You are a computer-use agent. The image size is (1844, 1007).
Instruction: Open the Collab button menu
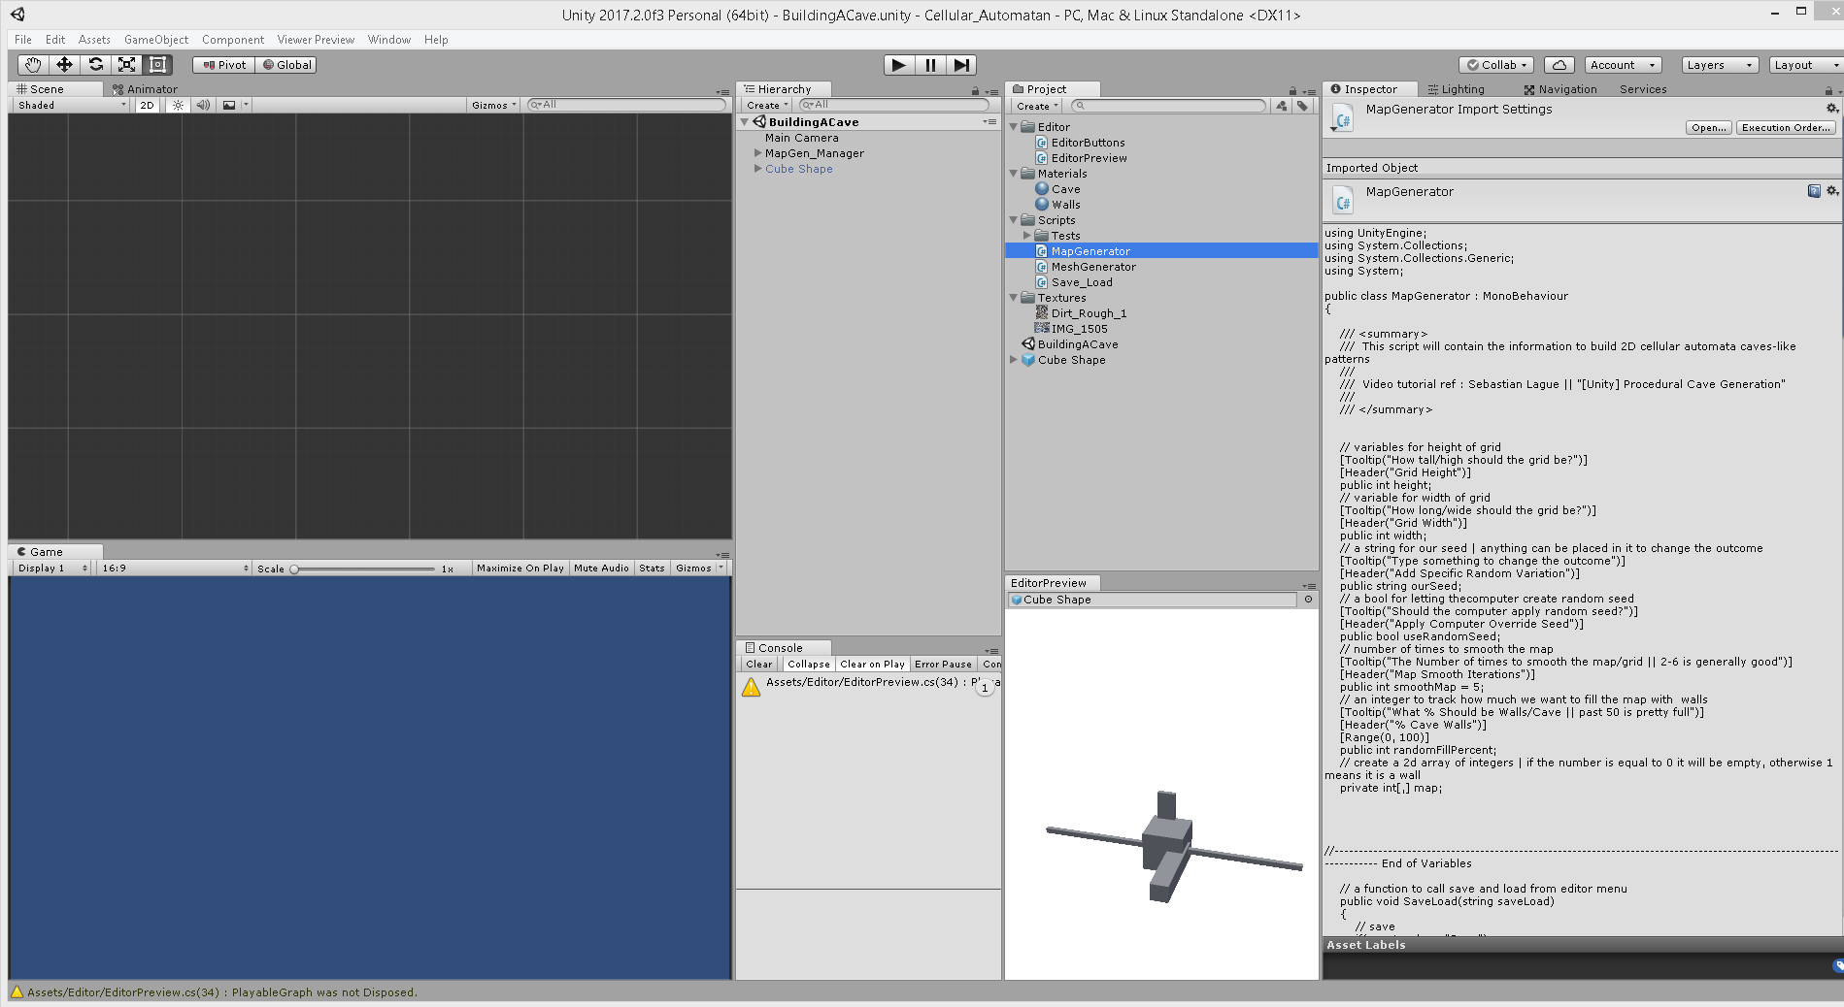[1496, 65]
